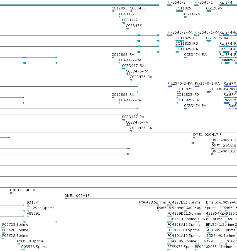Open protein CG43177-PA
This screenshot has width=237, height=251.
130,100
